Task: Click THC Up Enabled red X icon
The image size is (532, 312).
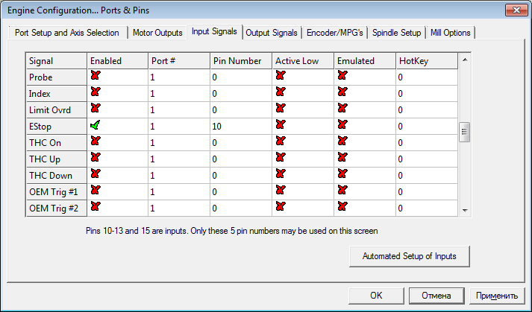Action: tap(96, 158)
